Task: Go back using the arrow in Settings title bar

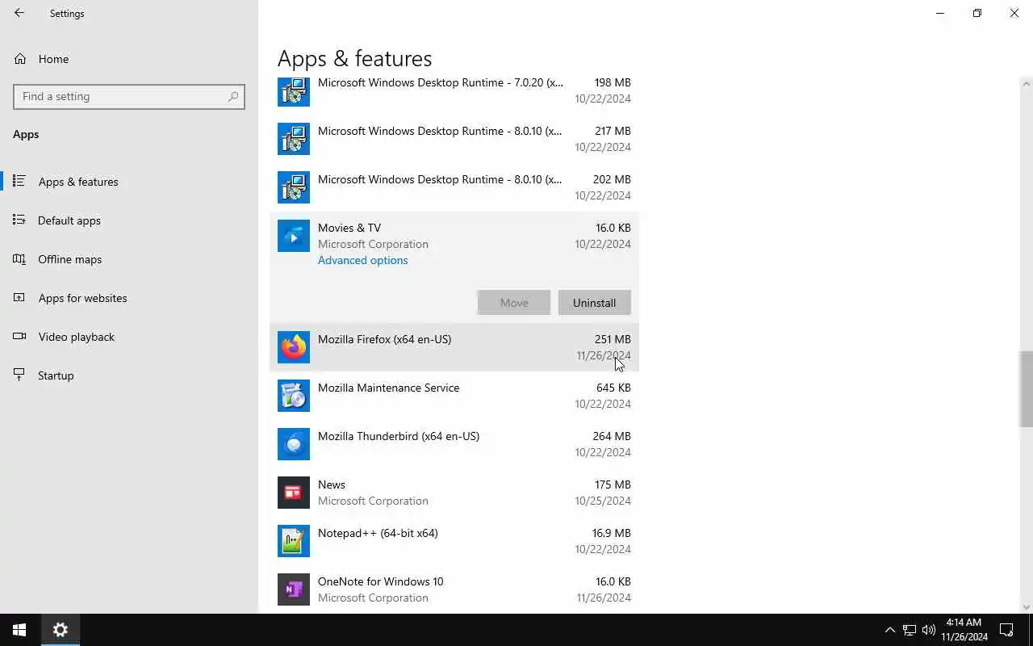Action: click(19, 13)
